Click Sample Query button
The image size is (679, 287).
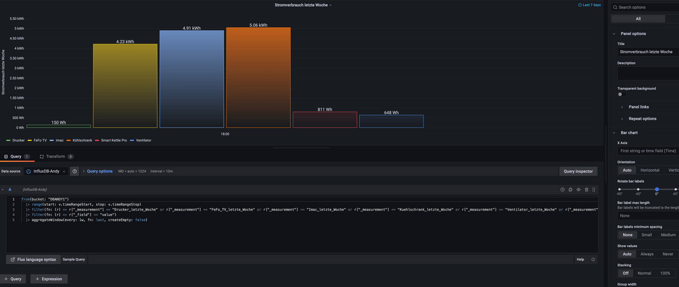click(x=74, y=259)
